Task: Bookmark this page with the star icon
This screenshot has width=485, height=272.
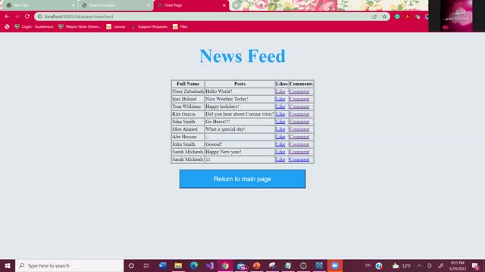Action: (384, 17)
